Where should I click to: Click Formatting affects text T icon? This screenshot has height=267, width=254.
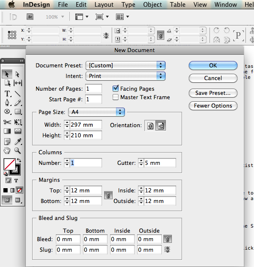click(x=16, y=181)
